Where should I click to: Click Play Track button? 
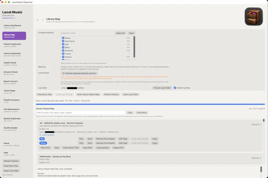point(45,148)
